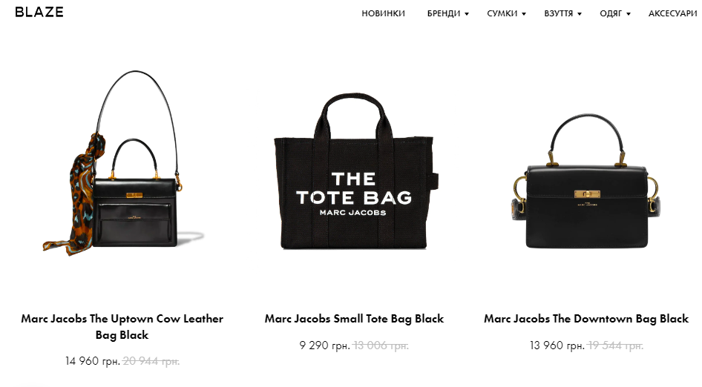Open Marc Jacobs The Downtown Bag Black title
702x387 pixels.
coord(586,319)
